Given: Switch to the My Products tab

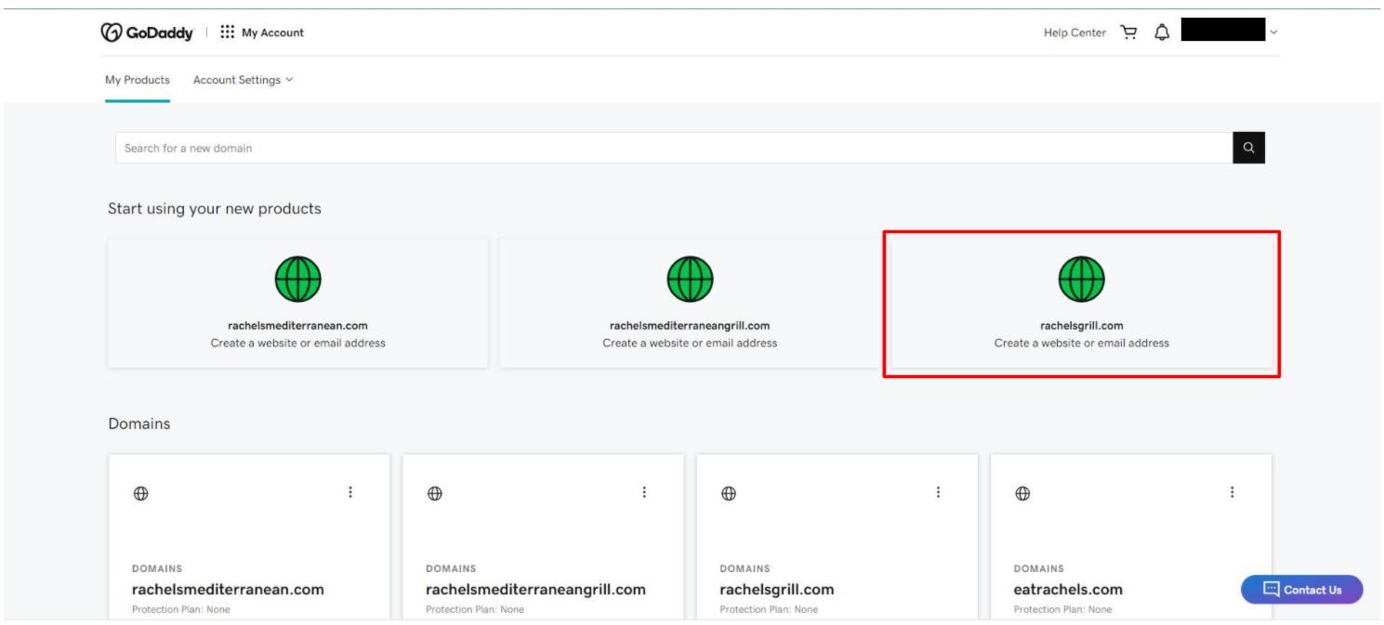Looking at the screenshot, I should click(138, 80).
